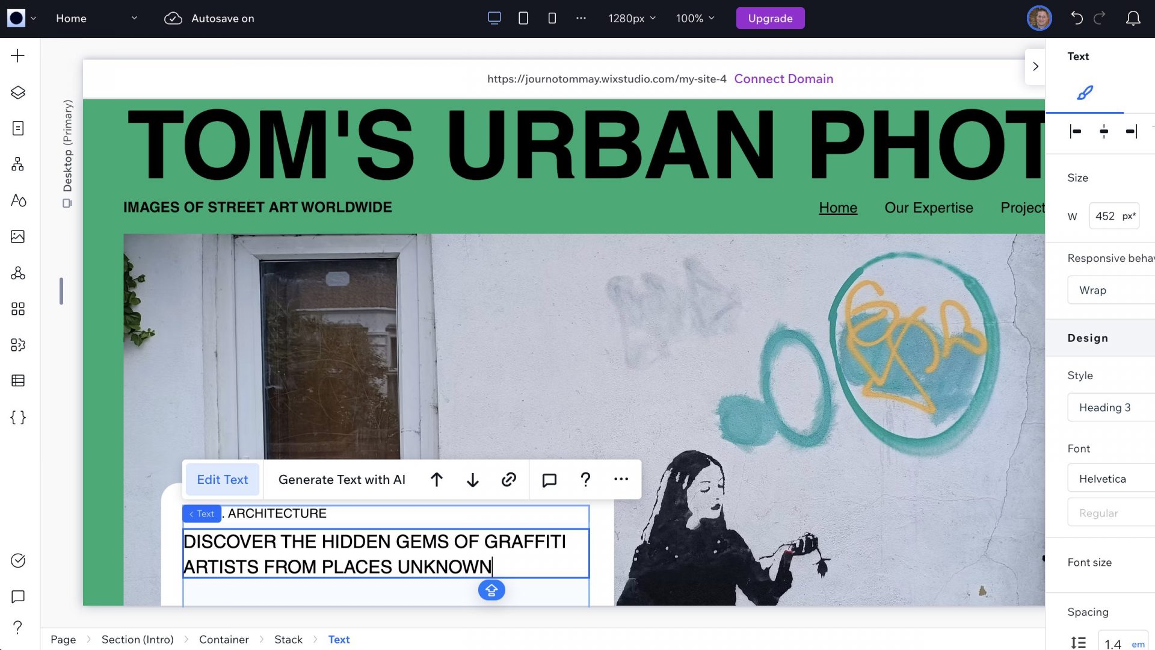This screenshot has height=650, width=1155.
Task: Open the notifications bell icon
Action: tap(1133, 18)
